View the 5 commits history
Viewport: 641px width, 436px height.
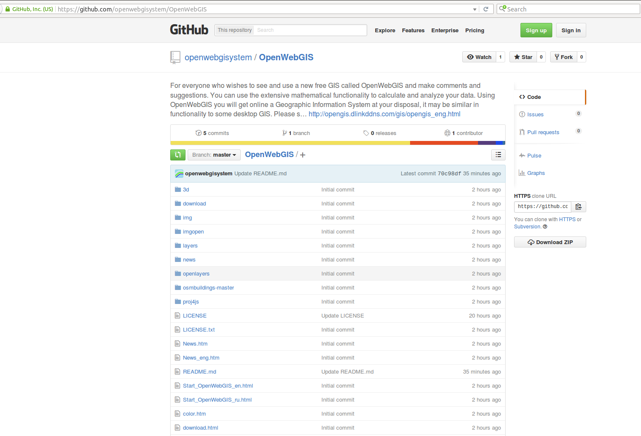click(212, 133)
